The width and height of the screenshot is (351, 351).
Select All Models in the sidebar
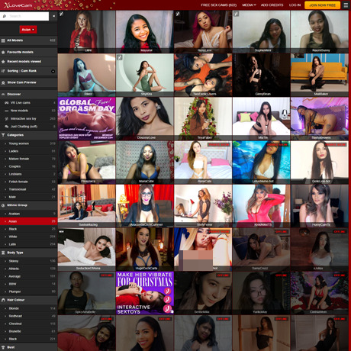pos(28,40)
